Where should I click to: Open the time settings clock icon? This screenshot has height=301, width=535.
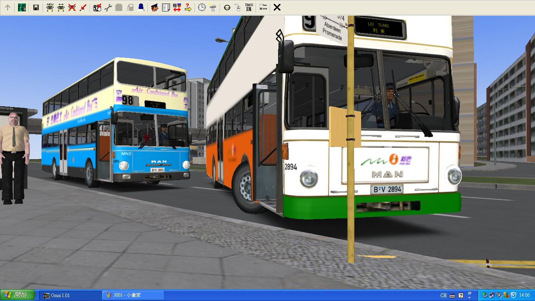click(202, 7)
